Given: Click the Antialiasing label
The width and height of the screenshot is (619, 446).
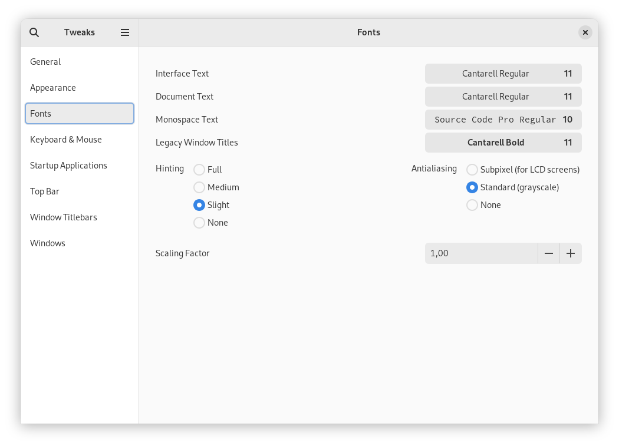Looking at the screenshot, I should pos(434,169).
